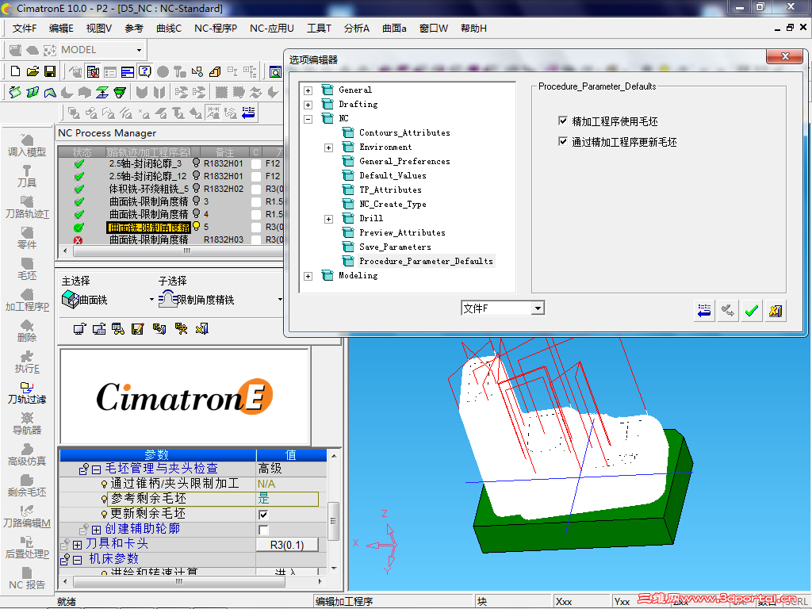Select the failed 曲面铣-限制角度精 R1832H03 row
Screen dimensions: 812x609
point(171,239)
